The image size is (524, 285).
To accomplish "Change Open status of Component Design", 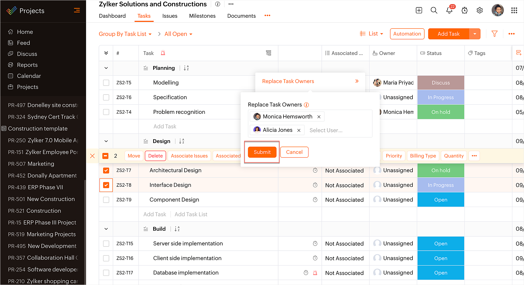I will (441, 200).
